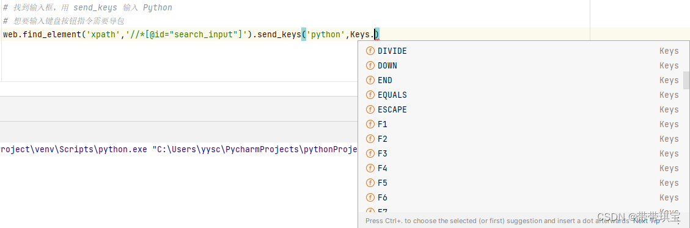
Task: Click the field icon next to DOWN
Action: click(x=370, y=65)
